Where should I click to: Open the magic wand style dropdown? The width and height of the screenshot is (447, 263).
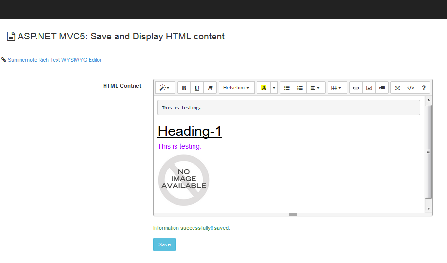tap(165, 88)
